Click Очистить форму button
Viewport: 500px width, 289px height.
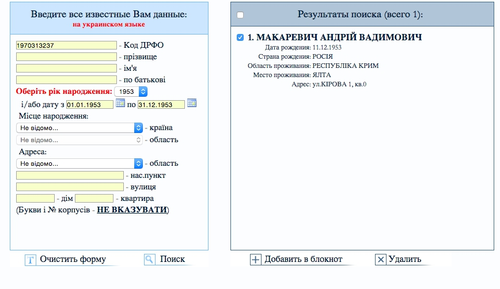(x=73, y=259)
